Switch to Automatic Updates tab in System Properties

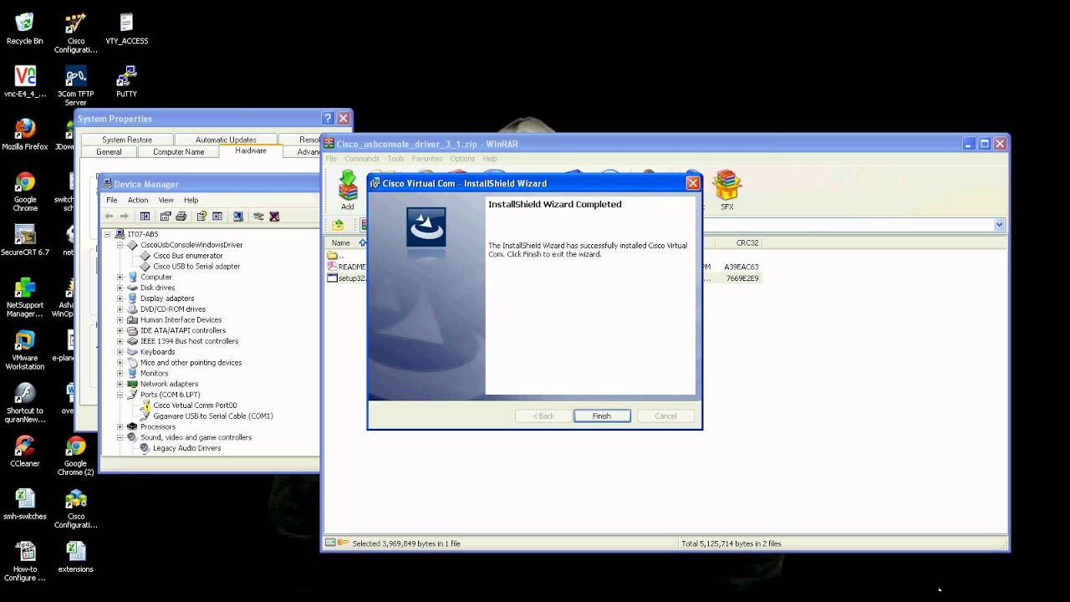click(x=226, y=140)
